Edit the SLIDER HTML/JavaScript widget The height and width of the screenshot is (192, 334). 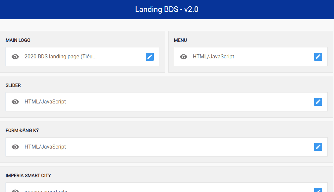coord(318,102)
